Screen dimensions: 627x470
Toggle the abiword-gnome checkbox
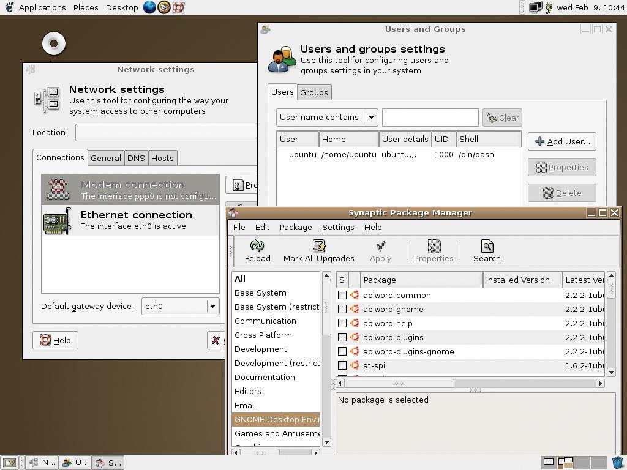tap(342, 309)
